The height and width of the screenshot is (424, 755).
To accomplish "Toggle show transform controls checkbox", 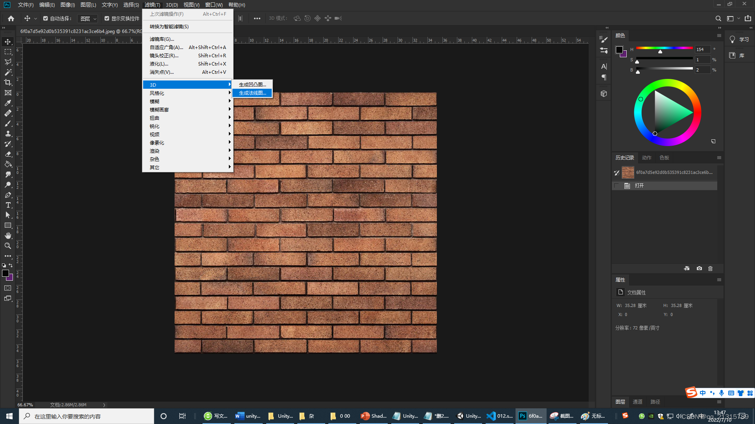I will point(107,18).
